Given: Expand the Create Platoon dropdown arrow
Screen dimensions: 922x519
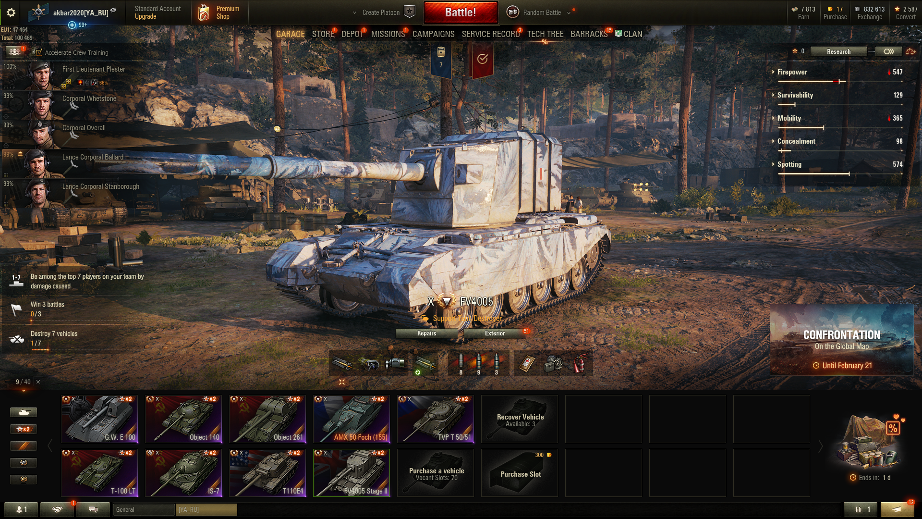Looking at the screenshot, I should pos(354,13).
